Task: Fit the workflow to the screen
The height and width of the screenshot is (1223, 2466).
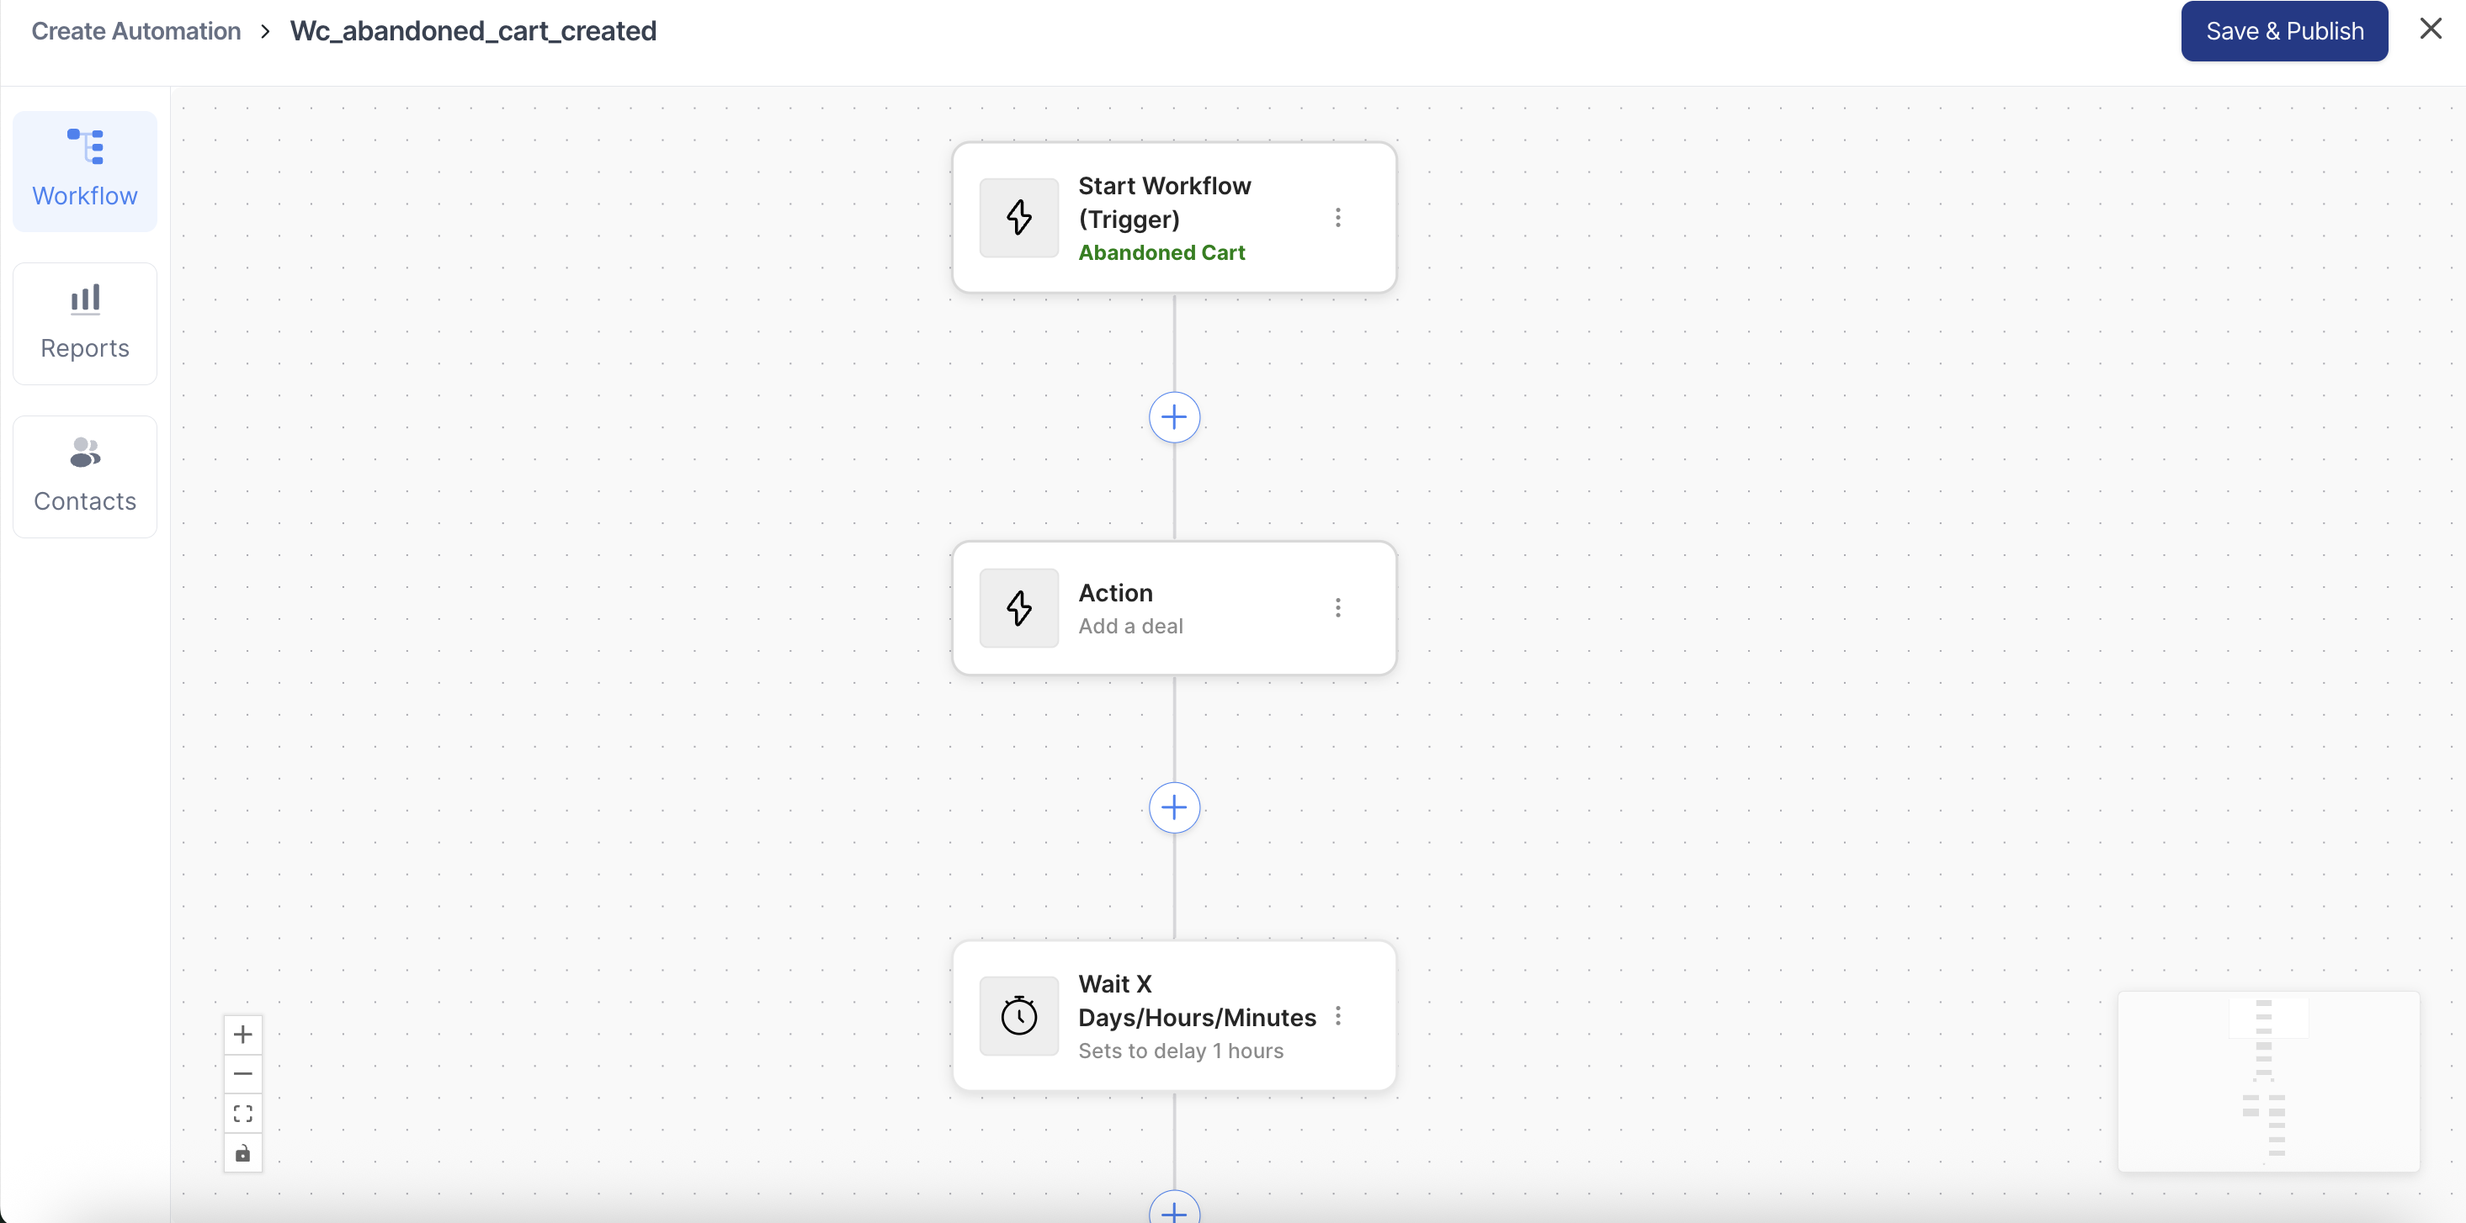Action: click(243, 1113)
